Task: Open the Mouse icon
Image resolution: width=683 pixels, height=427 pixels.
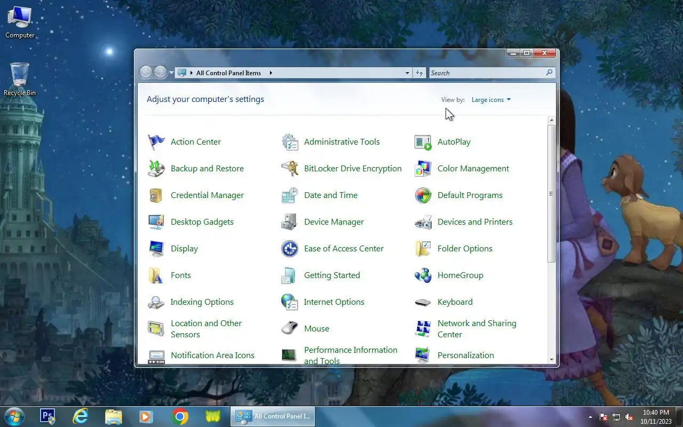Action: click(x=290, y=329)
